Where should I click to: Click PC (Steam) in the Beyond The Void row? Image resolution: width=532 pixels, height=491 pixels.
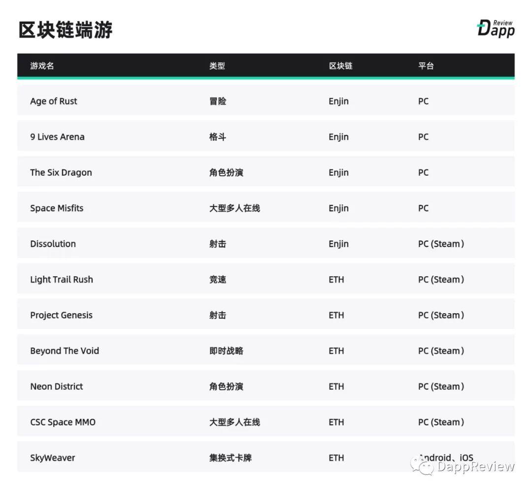441,351
